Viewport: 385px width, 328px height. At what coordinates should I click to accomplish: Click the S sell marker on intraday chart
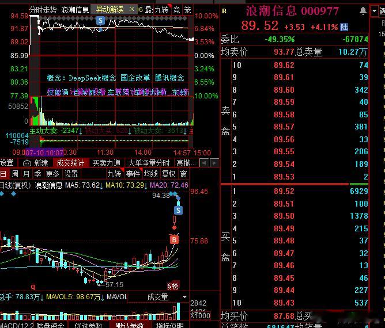[x=100, y=21]
